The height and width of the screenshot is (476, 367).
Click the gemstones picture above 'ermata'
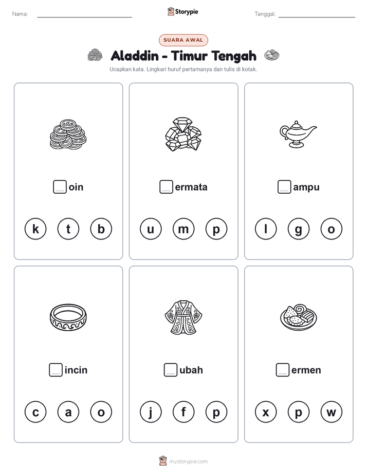pyautogui.click(x=183, y=134)
